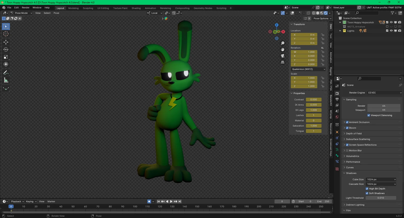404x218 pixels.
Task: Select the Move tool
Action: click(6, 42)
